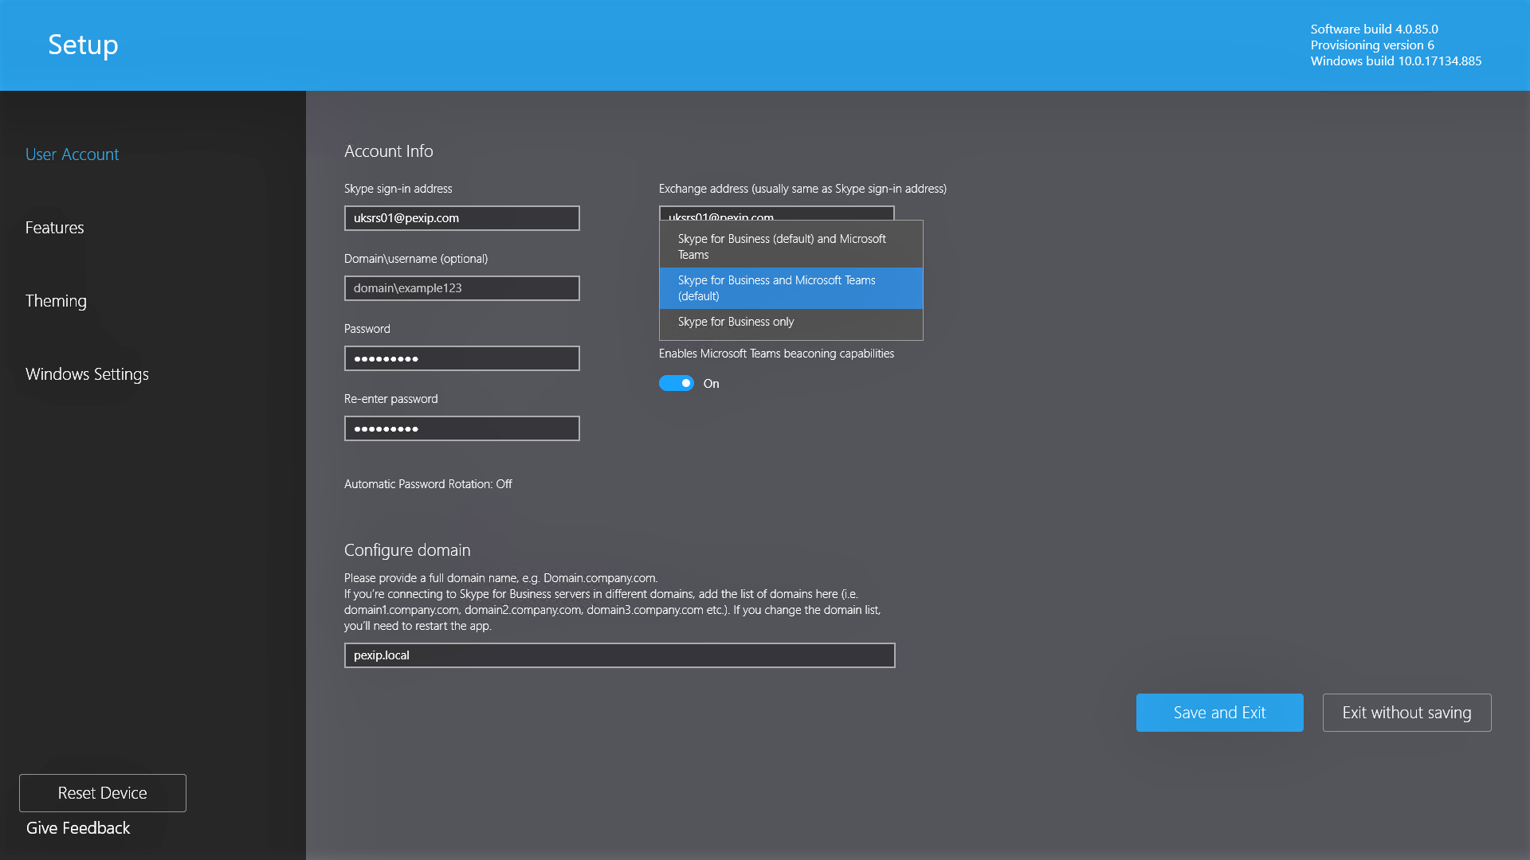Viewport: 1530px width, 860px height.
Task: Click the Account Info heading
Action: click(x=389, y=151)
